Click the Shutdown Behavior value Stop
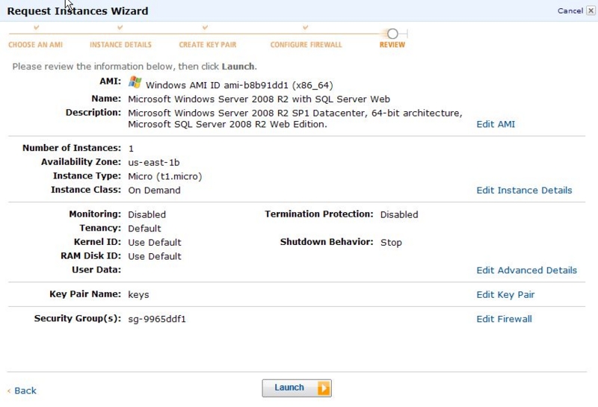 391,243
